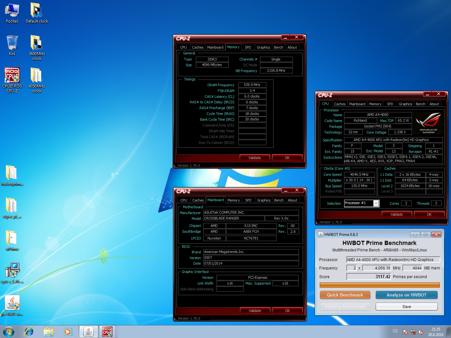
Task: Switch to the ROG CPU-Z taskbar button
Action: click(107, 332)
